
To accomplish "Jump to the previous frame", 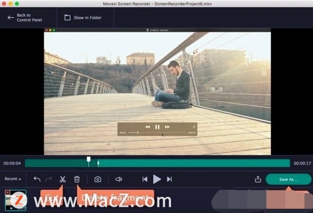I will click(145, 179).
